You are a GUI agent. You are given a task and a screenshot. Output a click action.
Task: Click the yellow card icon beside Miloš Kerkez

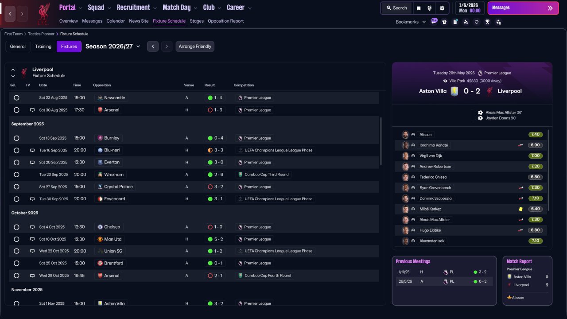pyautogui.click(x=520, y=209)
